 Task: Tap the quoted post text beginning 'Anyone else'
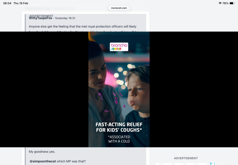point(82,27)
